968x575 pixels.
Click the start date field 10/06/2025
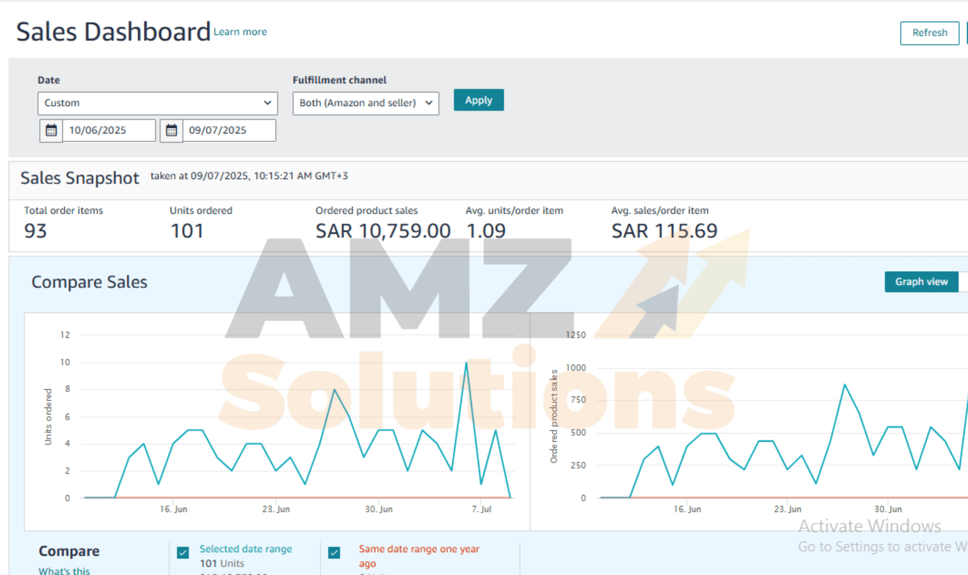click(108, 130)
